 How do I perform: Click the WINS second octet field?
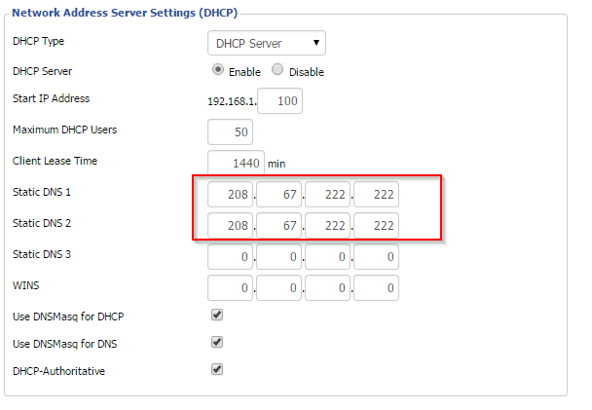[278, 288]
